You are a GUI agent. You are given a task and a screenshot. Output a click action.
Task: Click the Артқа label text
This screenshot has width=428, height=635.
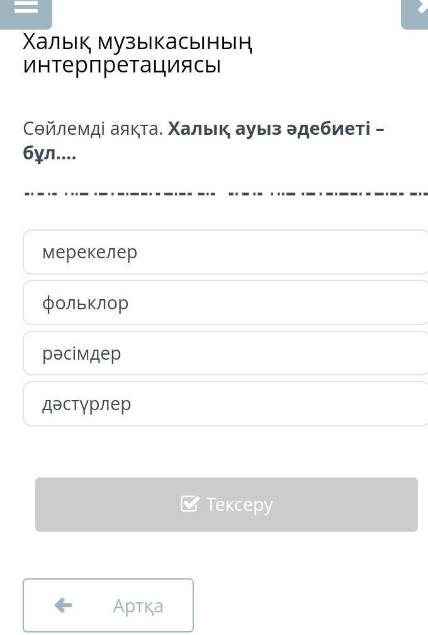138,605
